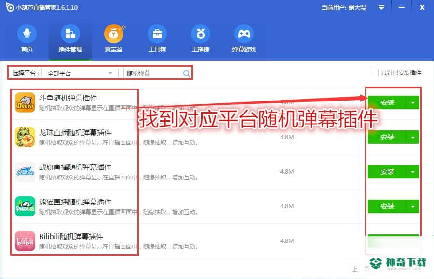This screenshot has height=279, width=434.
Task: Click the 龙珠直播 dragon plugin icon
Action: pos(25,137)
